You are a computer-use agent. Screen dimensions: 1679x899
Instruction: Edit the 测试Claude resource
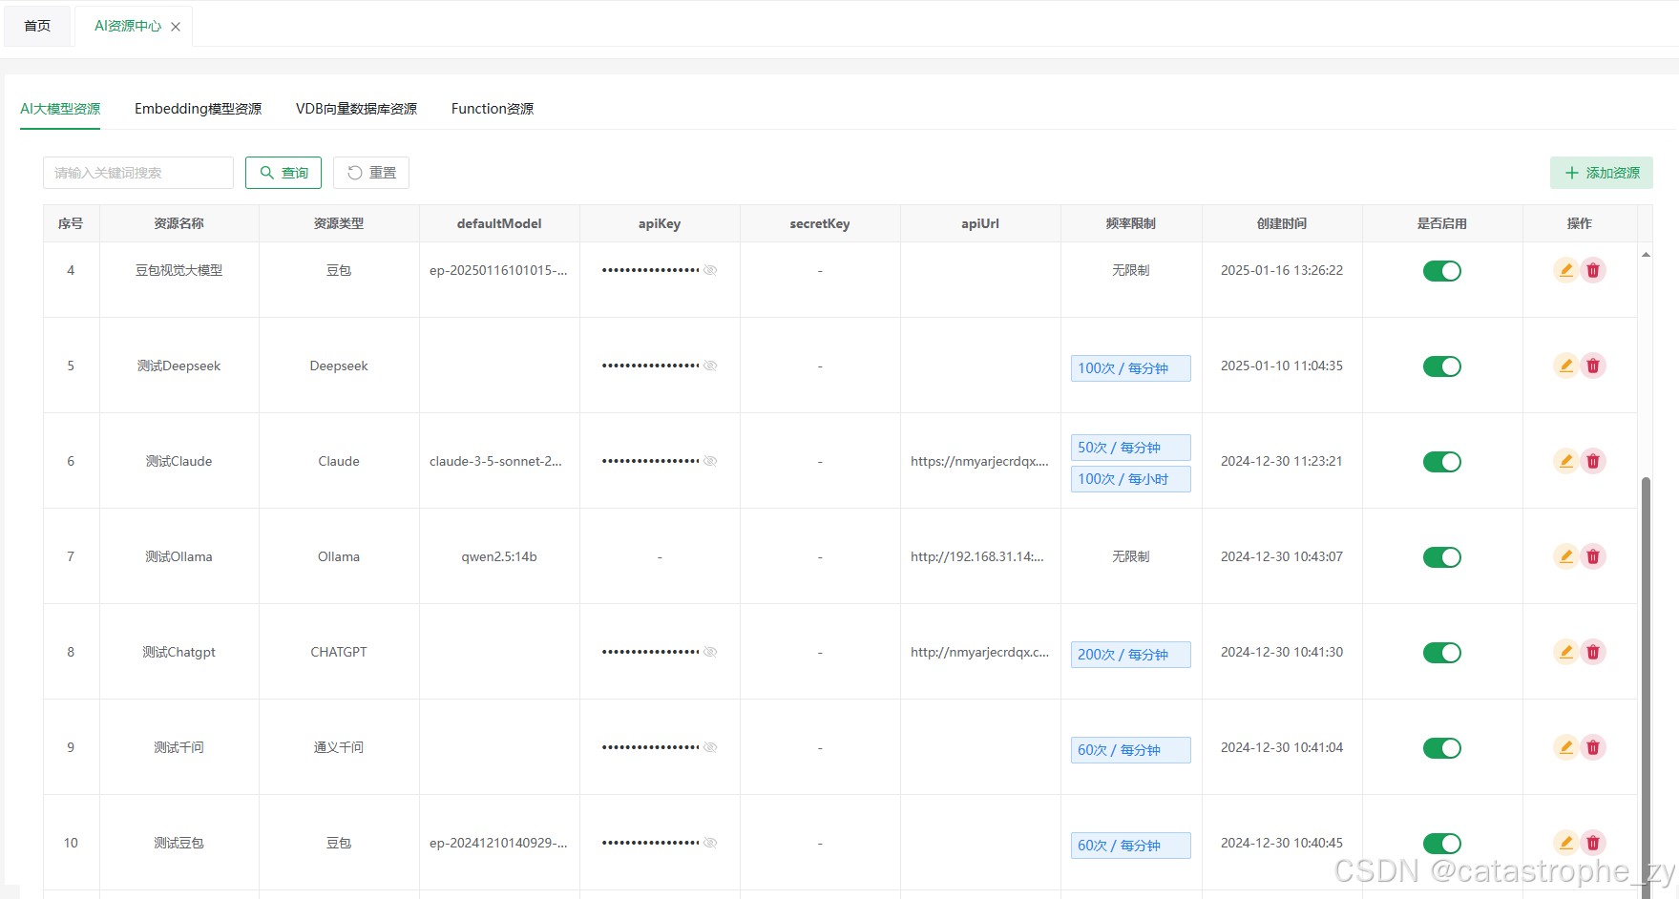click(1565, 461)
